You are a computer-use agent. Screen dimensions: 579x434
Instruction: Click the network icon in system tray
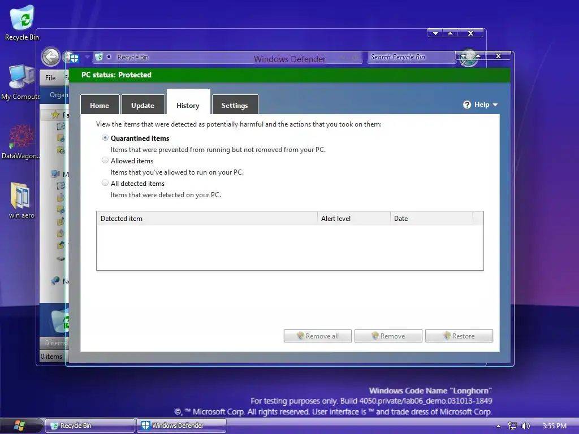tap(512, 426)
